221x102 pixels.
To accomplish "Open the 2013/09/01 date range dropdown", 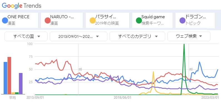I will [x=78, y=36].
